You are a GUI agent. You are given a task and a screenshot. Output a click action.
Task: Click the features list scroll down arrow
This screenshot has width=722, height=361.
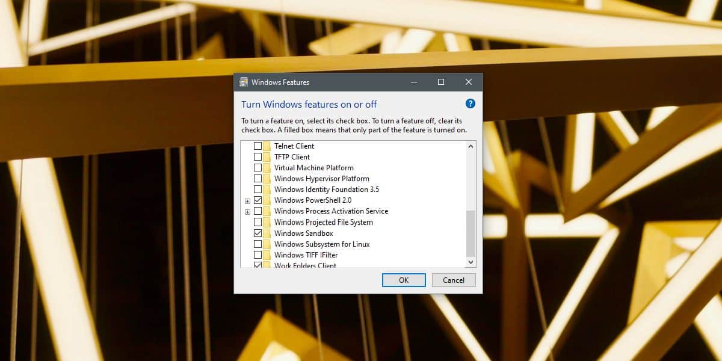click(x=471, y=262)
